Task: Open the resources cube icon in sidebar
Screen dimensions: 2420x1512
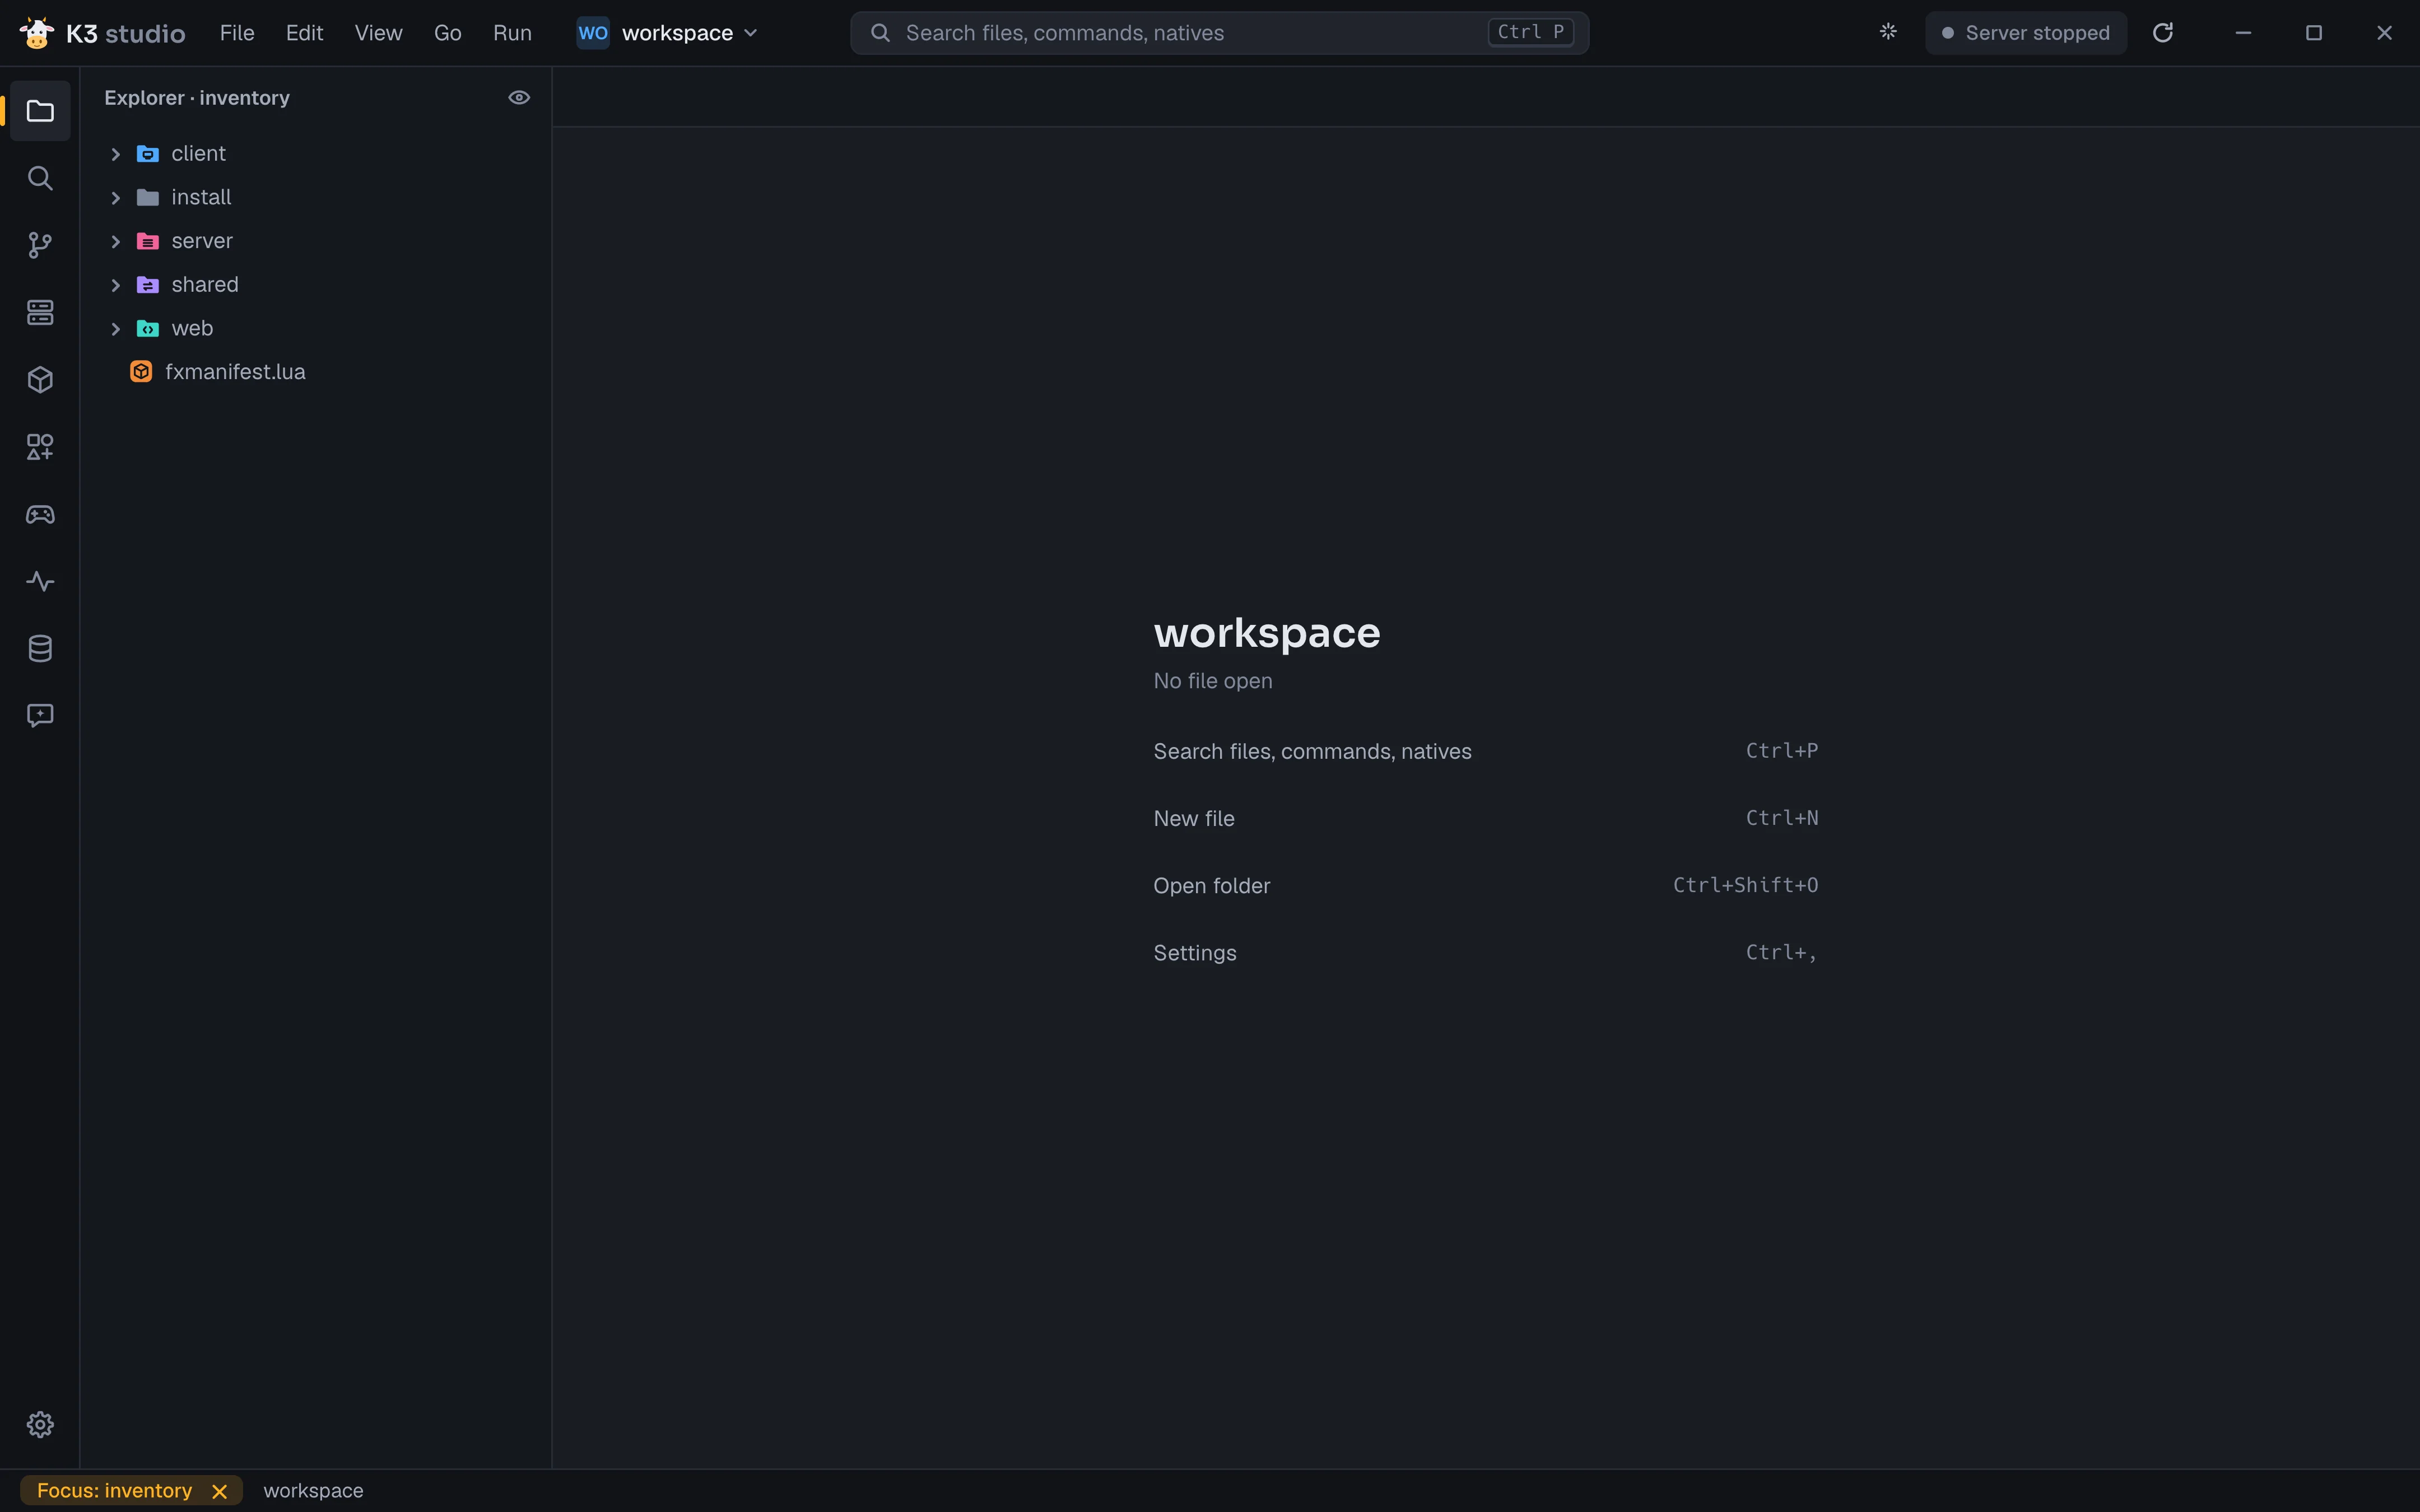Action: (40, 380)
